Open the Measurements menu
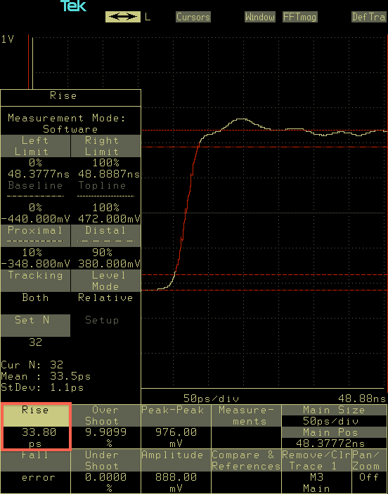 [246, 427]
